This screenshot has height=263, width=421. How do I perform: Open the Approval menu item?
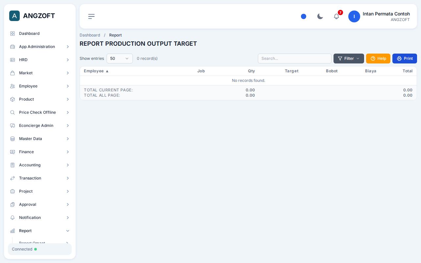(x=40, y=204)
